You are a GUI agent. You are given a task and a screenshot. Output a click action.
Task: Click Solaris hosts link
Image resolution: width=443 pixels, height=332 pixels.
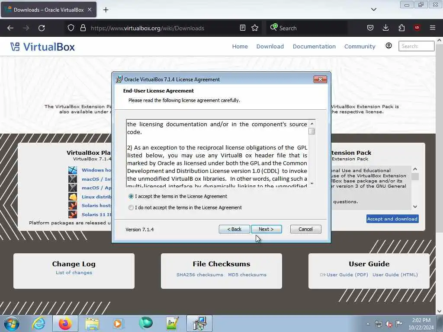tap(96, 205)
